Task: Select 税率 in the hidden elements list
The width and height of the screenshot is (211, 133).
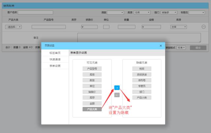Action: click(142, 69)
